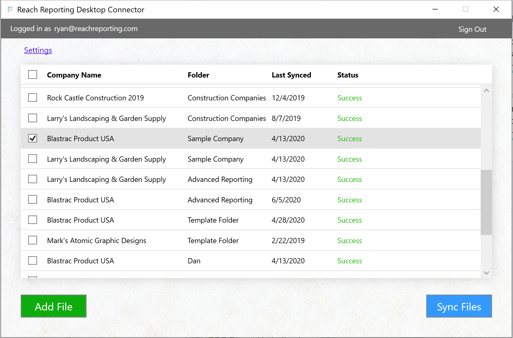
Task: Check the Rock Castle Construction 2019 row checkbox
Action: [33, 98]
